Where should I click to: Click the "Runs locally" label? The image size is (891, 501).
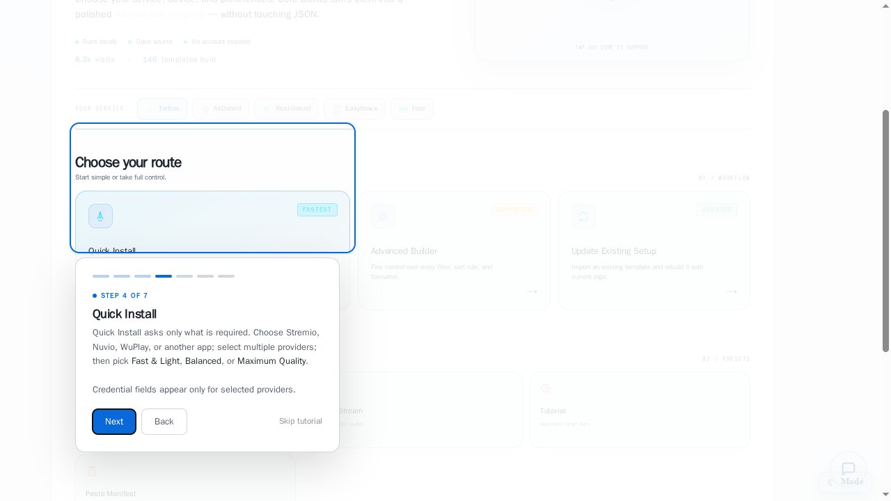pos(100,42)
